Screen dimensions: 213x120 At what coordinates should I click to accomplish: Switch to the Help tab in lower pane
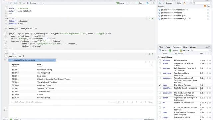coord(185,47)
